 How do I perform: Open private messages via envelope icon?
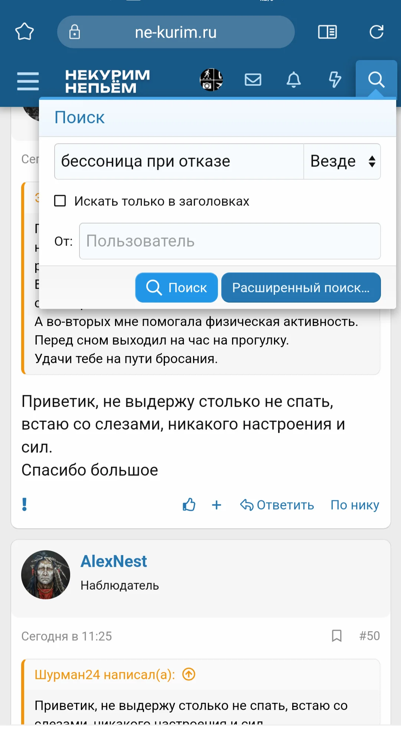[253, 79]
